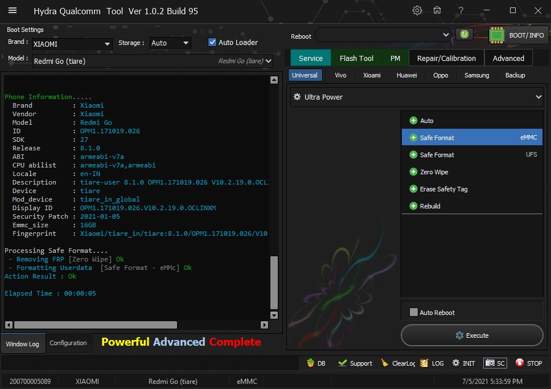
Task: Click 'Action Result : Ok' log line
Action: pos(40,276)
